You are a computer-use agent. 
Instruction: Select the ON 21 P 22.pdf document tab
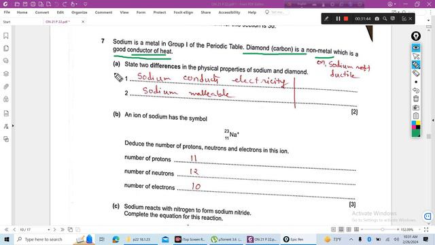(x=58, y=22)
